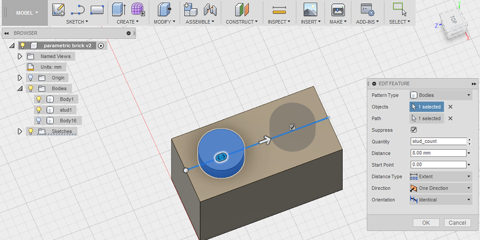Click the 3D Print make icon

338,10
